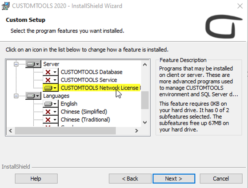Click the horizontal scroll-left arrow
This screenshot has width=248, height=188.
(x=11, y=131)
